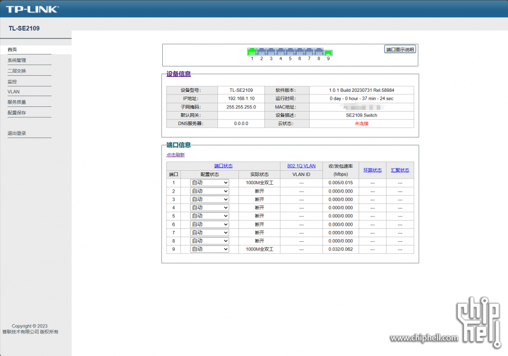Click subnet mask 255.255.255.0 value
This screenshot has width=508, height=356.
click(242, 107)
